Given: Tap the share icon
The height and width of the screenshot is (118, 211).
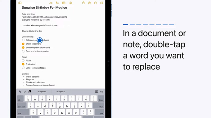Looking at the screenshot, I should (83, 3).
